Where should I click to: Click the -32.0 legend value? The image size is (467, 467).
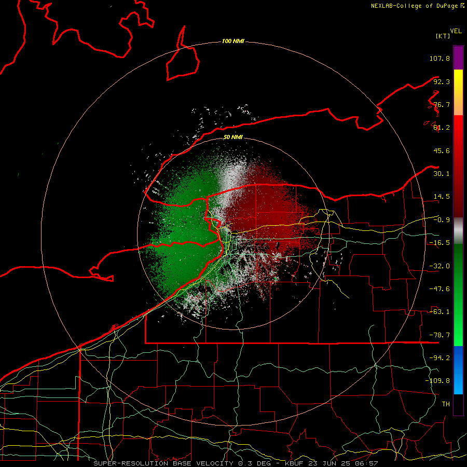tap(439, 266)
